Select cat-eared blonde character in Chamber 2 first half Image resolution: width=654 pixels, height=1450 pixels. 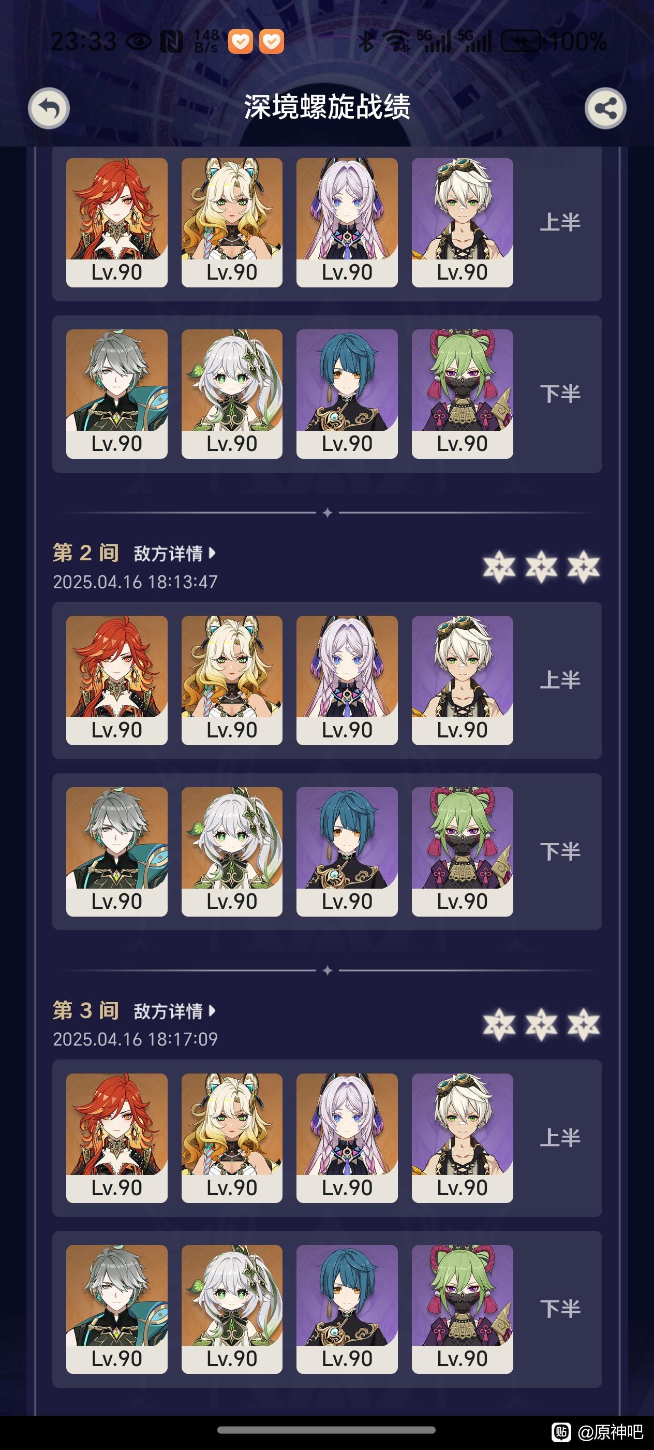tap(232, 680)
